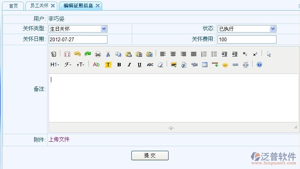Insert numbered list
Image resolution: width=300 pixels, height=169 pixels.
204,54
